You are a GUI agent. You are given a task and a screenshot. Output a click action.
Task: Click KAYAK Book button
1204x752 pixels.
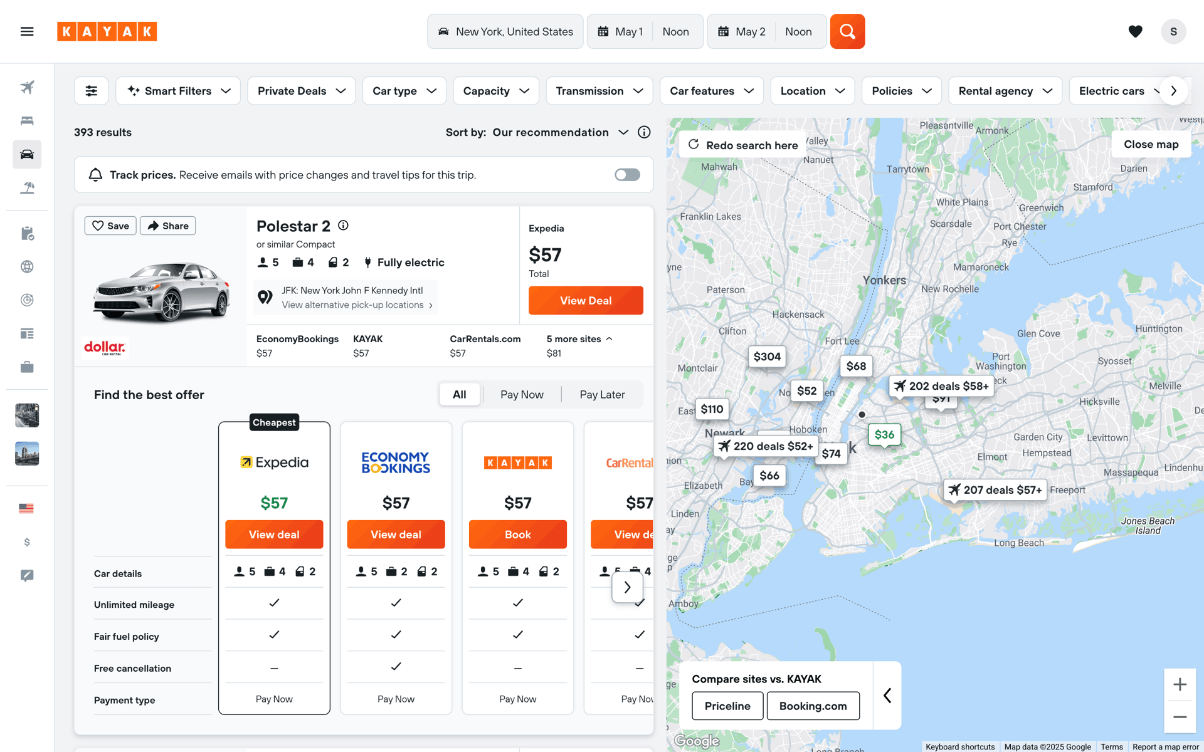(x=518, y=535)
